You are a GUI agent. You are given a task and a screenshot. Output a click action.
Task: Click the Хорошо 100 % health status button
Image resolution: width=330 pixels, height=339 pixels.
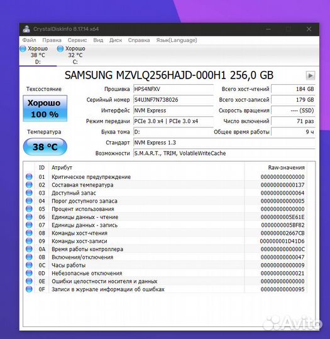click(45, 109)
